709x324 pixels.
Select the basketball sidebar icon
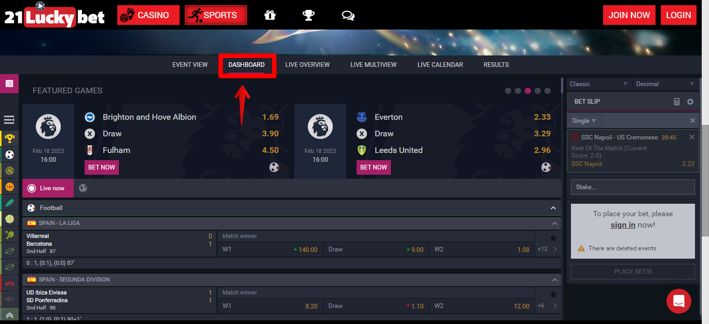click(9, 187)
